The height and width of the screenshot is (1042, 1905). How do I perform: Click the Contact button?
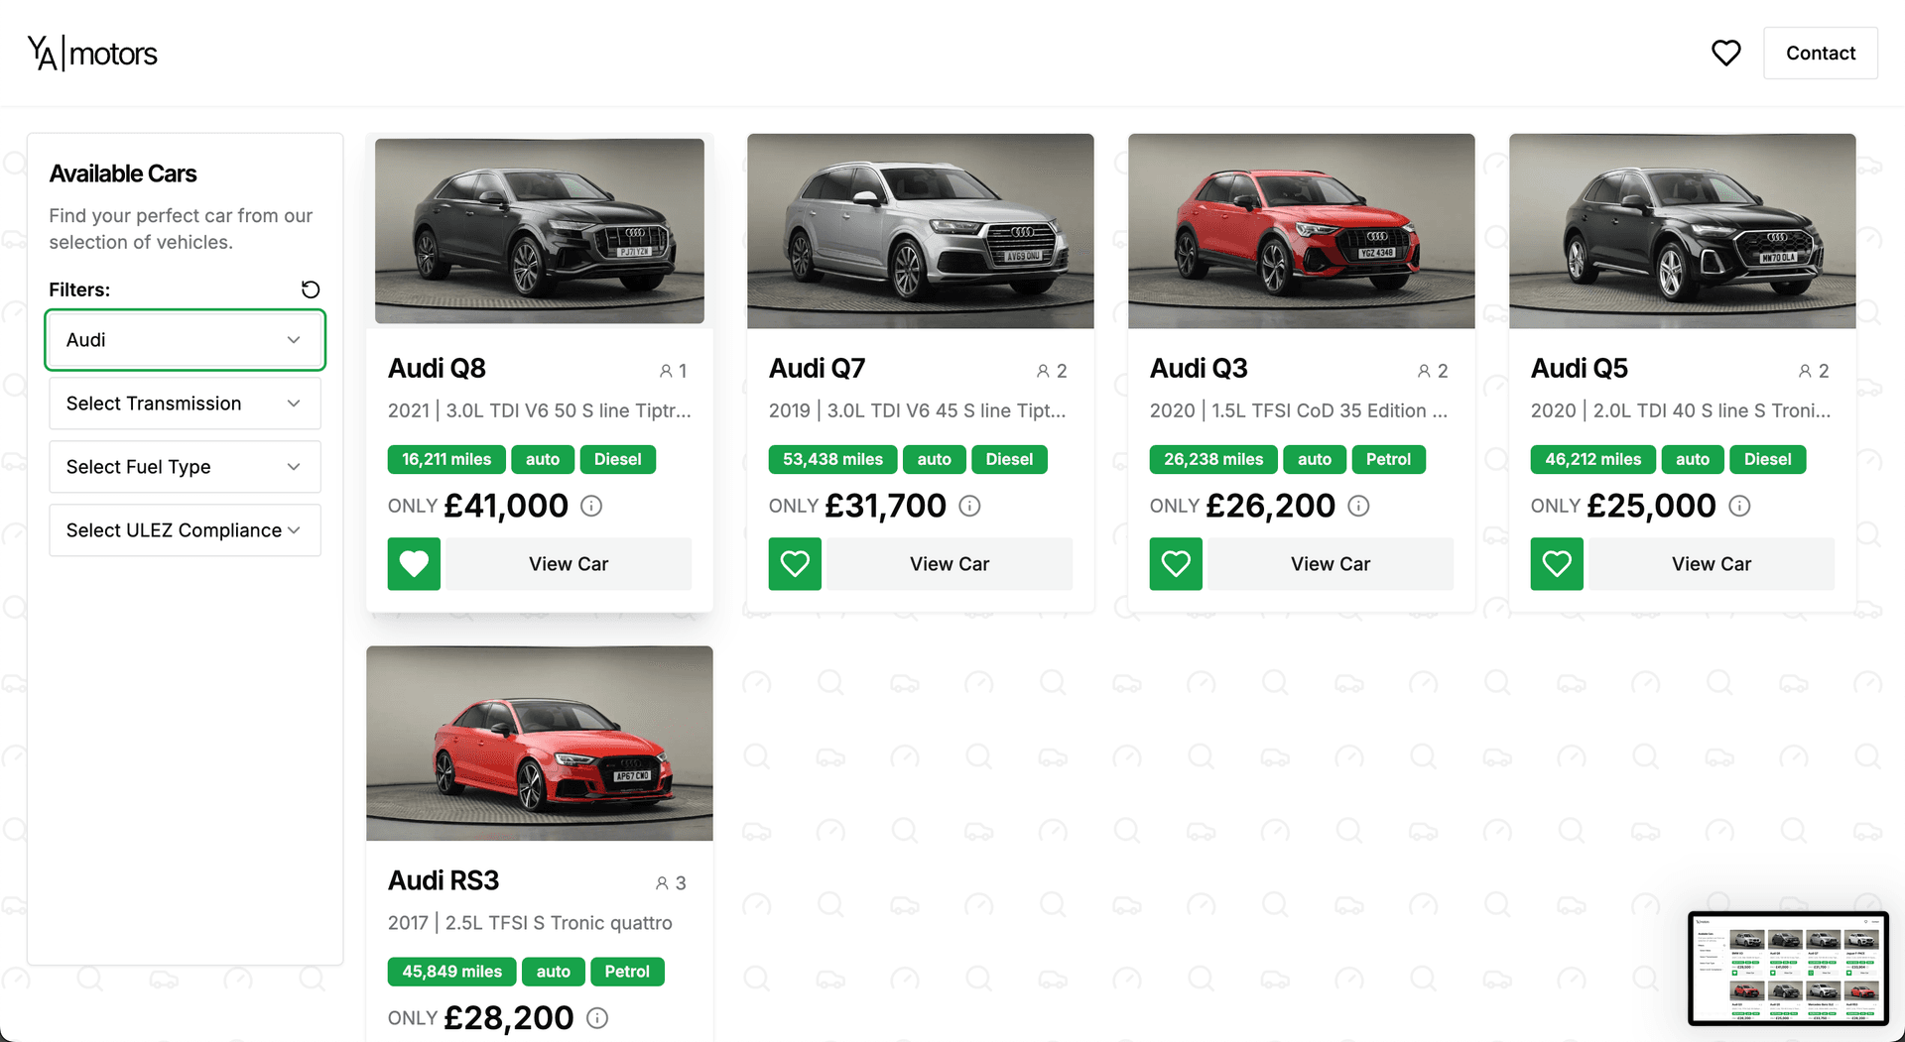tap(1820, 54)
